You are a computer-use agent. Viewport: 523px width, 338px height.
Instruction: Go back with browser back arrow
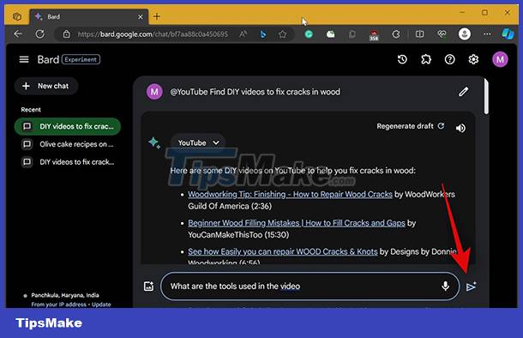(18, 33)
